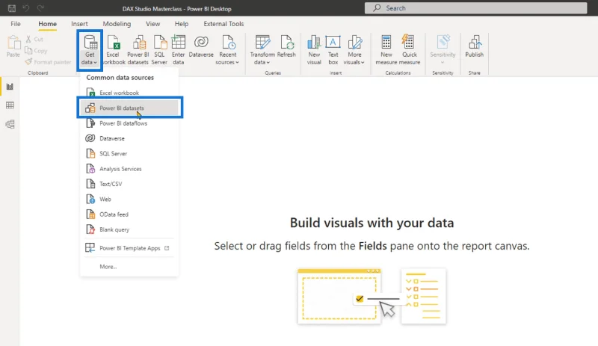
Task: Create a Quick measure
Action: 409,50
